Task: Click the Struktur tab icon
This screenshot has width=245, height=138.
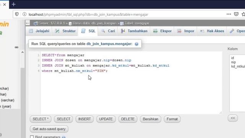Action: (57, 31)
